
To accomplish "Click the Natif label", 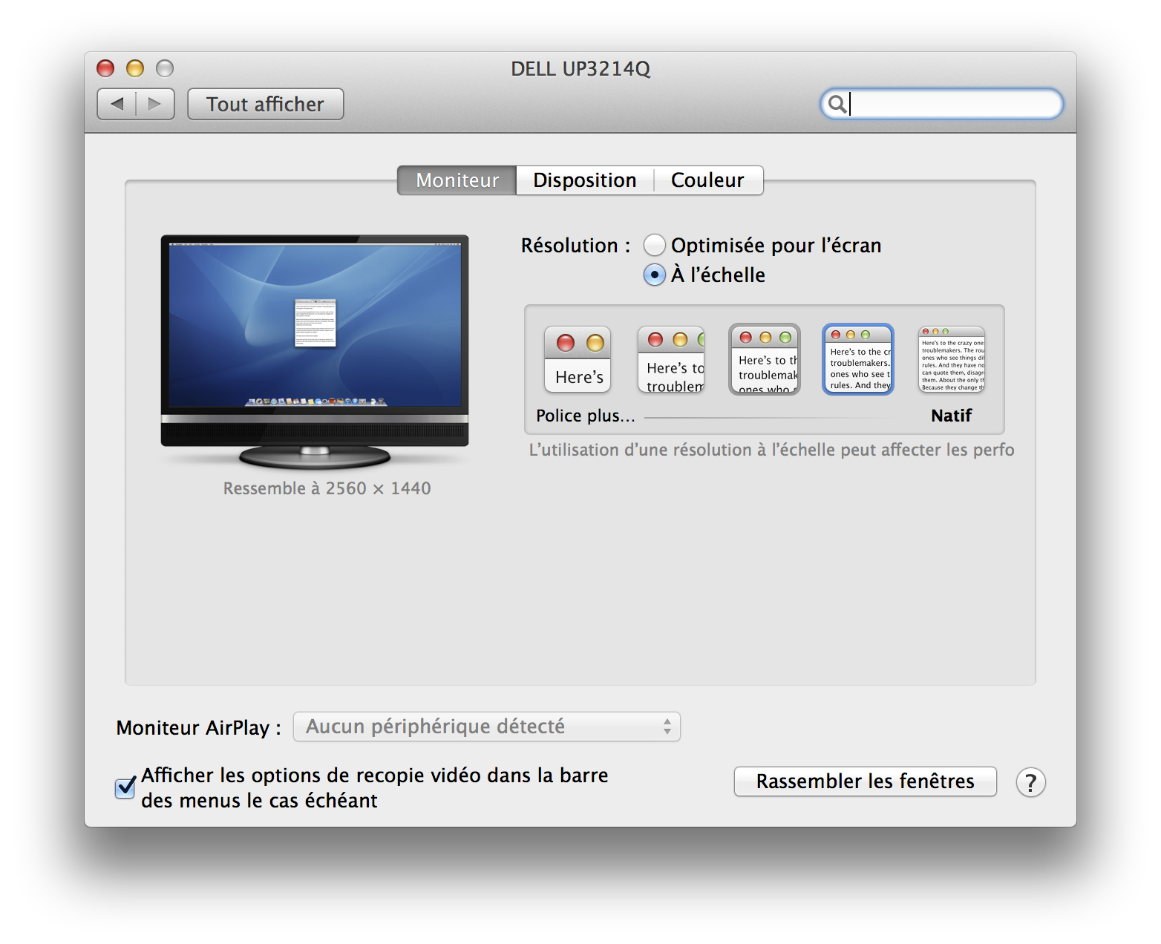I will point(952,416).
